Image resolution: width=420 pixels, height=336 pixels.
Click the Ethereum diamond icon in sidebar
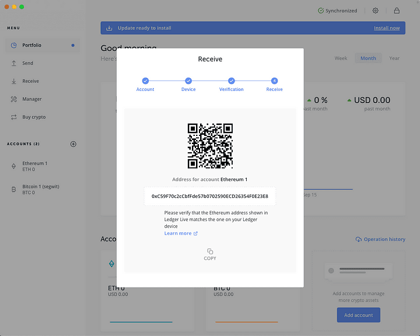(x=13, y=166)
